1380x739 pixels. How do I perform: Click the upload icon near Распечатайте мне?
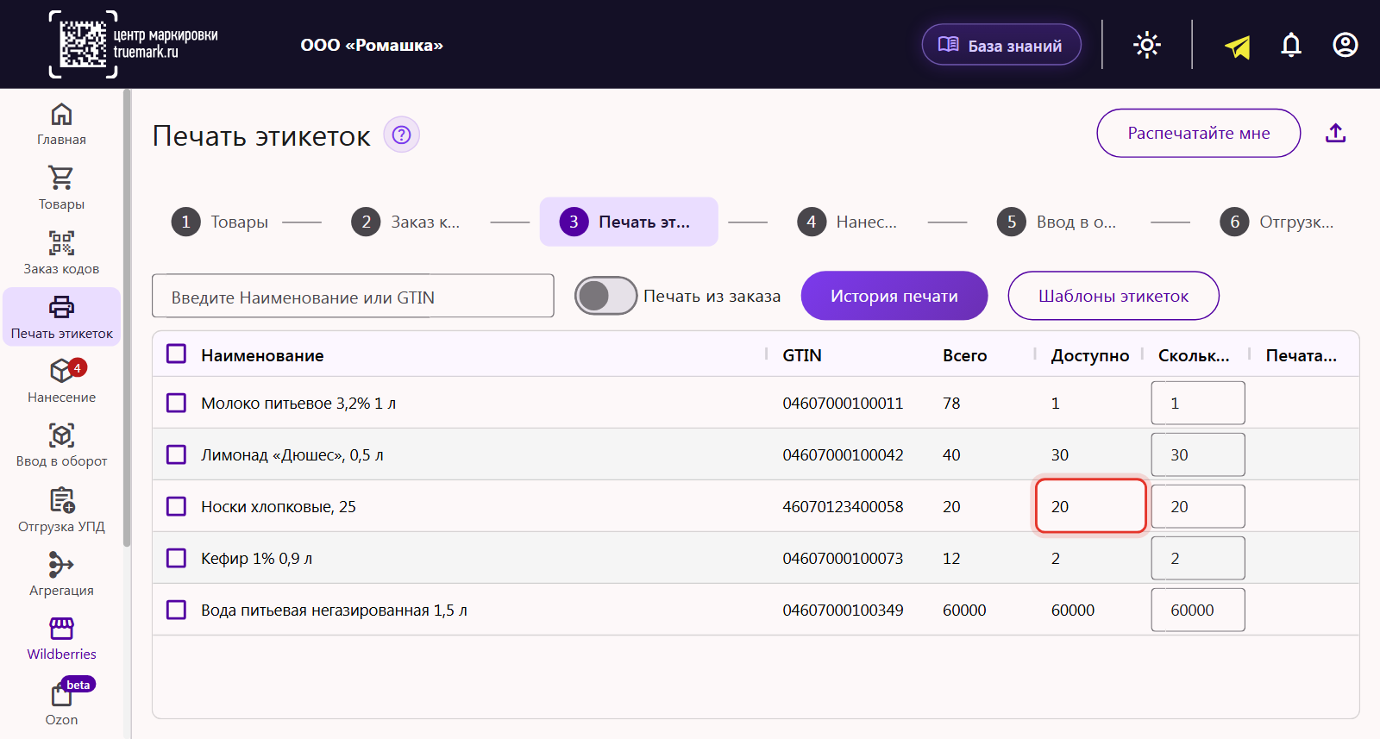tap(1335, 133)
